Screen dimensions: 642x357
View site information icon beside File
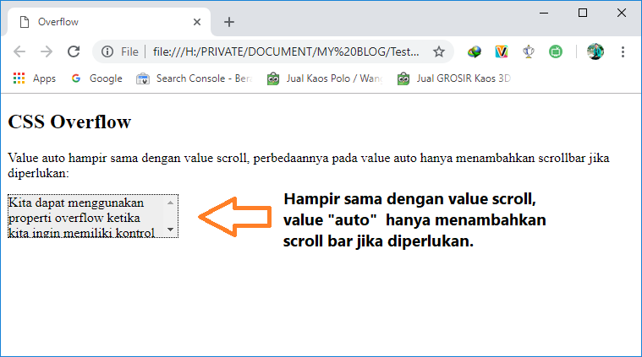107,51
